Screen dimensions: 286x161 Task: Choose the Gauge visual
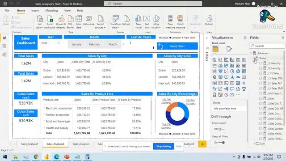[238, 77]
